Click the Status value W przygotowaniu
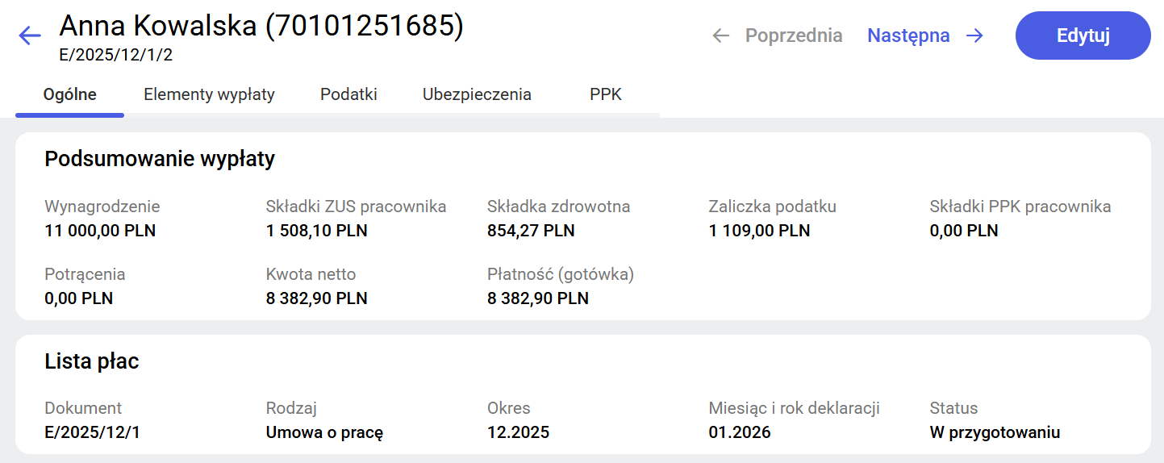1164x463 pixels. (995, 432)
